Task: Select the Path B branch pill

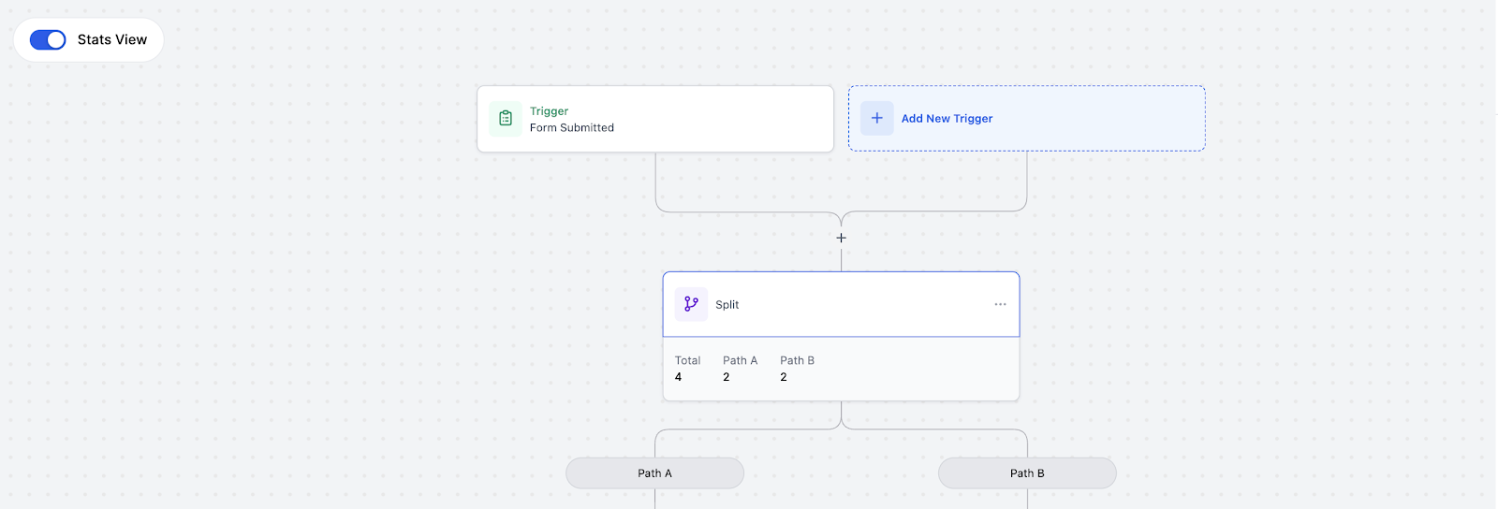Action: 1027,473
